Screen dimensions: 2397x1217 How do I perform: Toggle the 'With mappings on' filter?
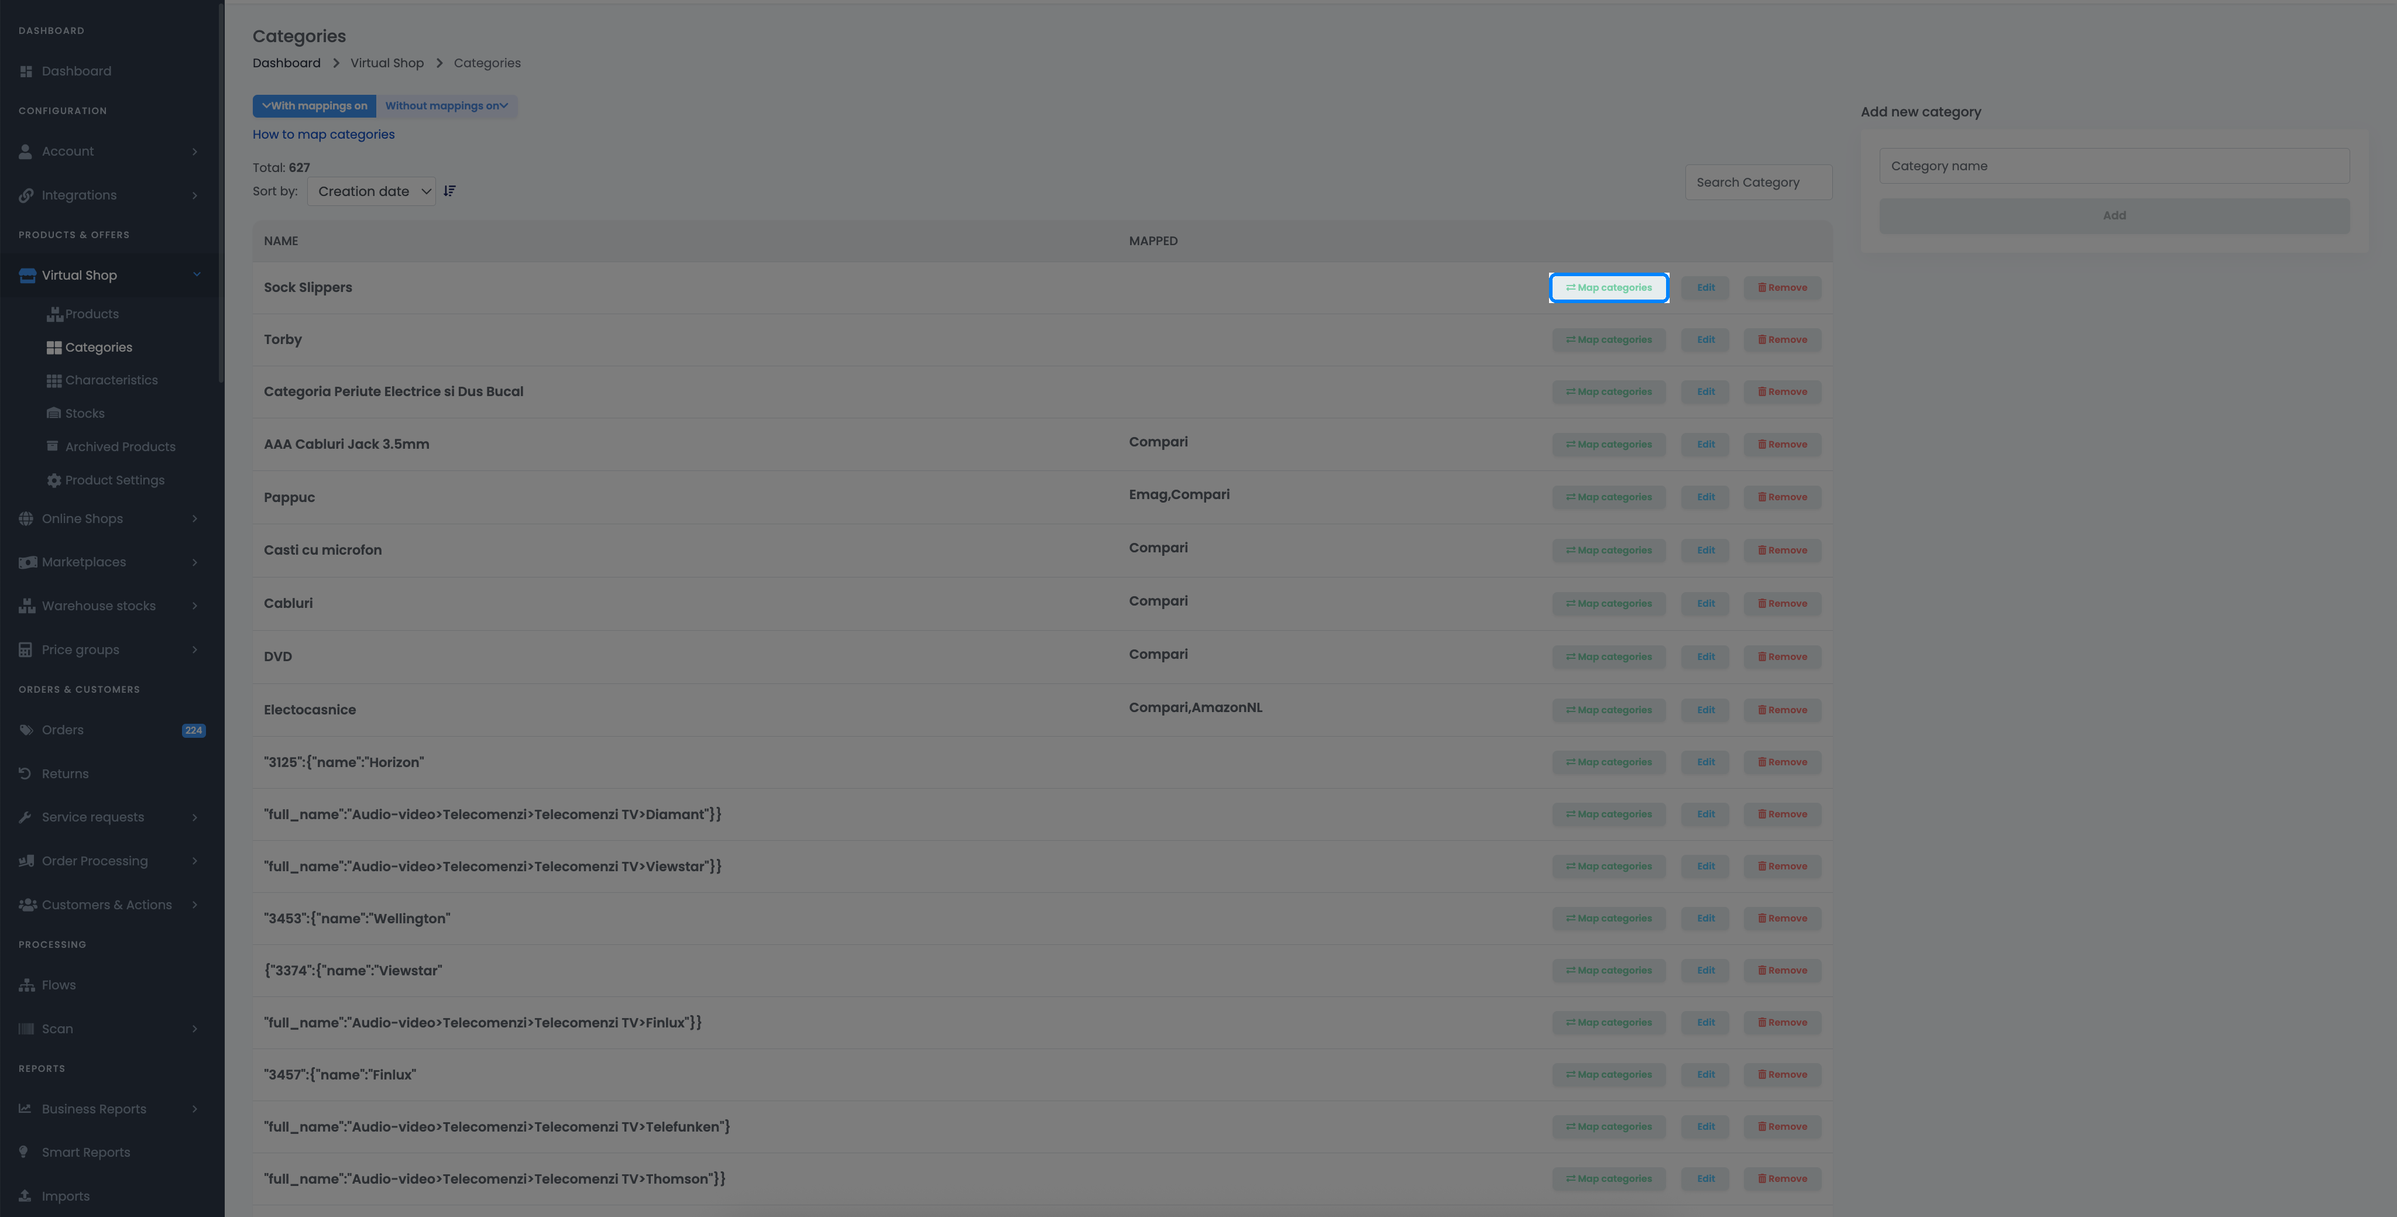coord(314,106)
